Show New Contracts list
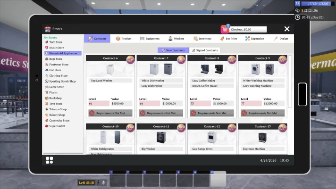Viewport: 336px width, 189px height. click(173, 50)
